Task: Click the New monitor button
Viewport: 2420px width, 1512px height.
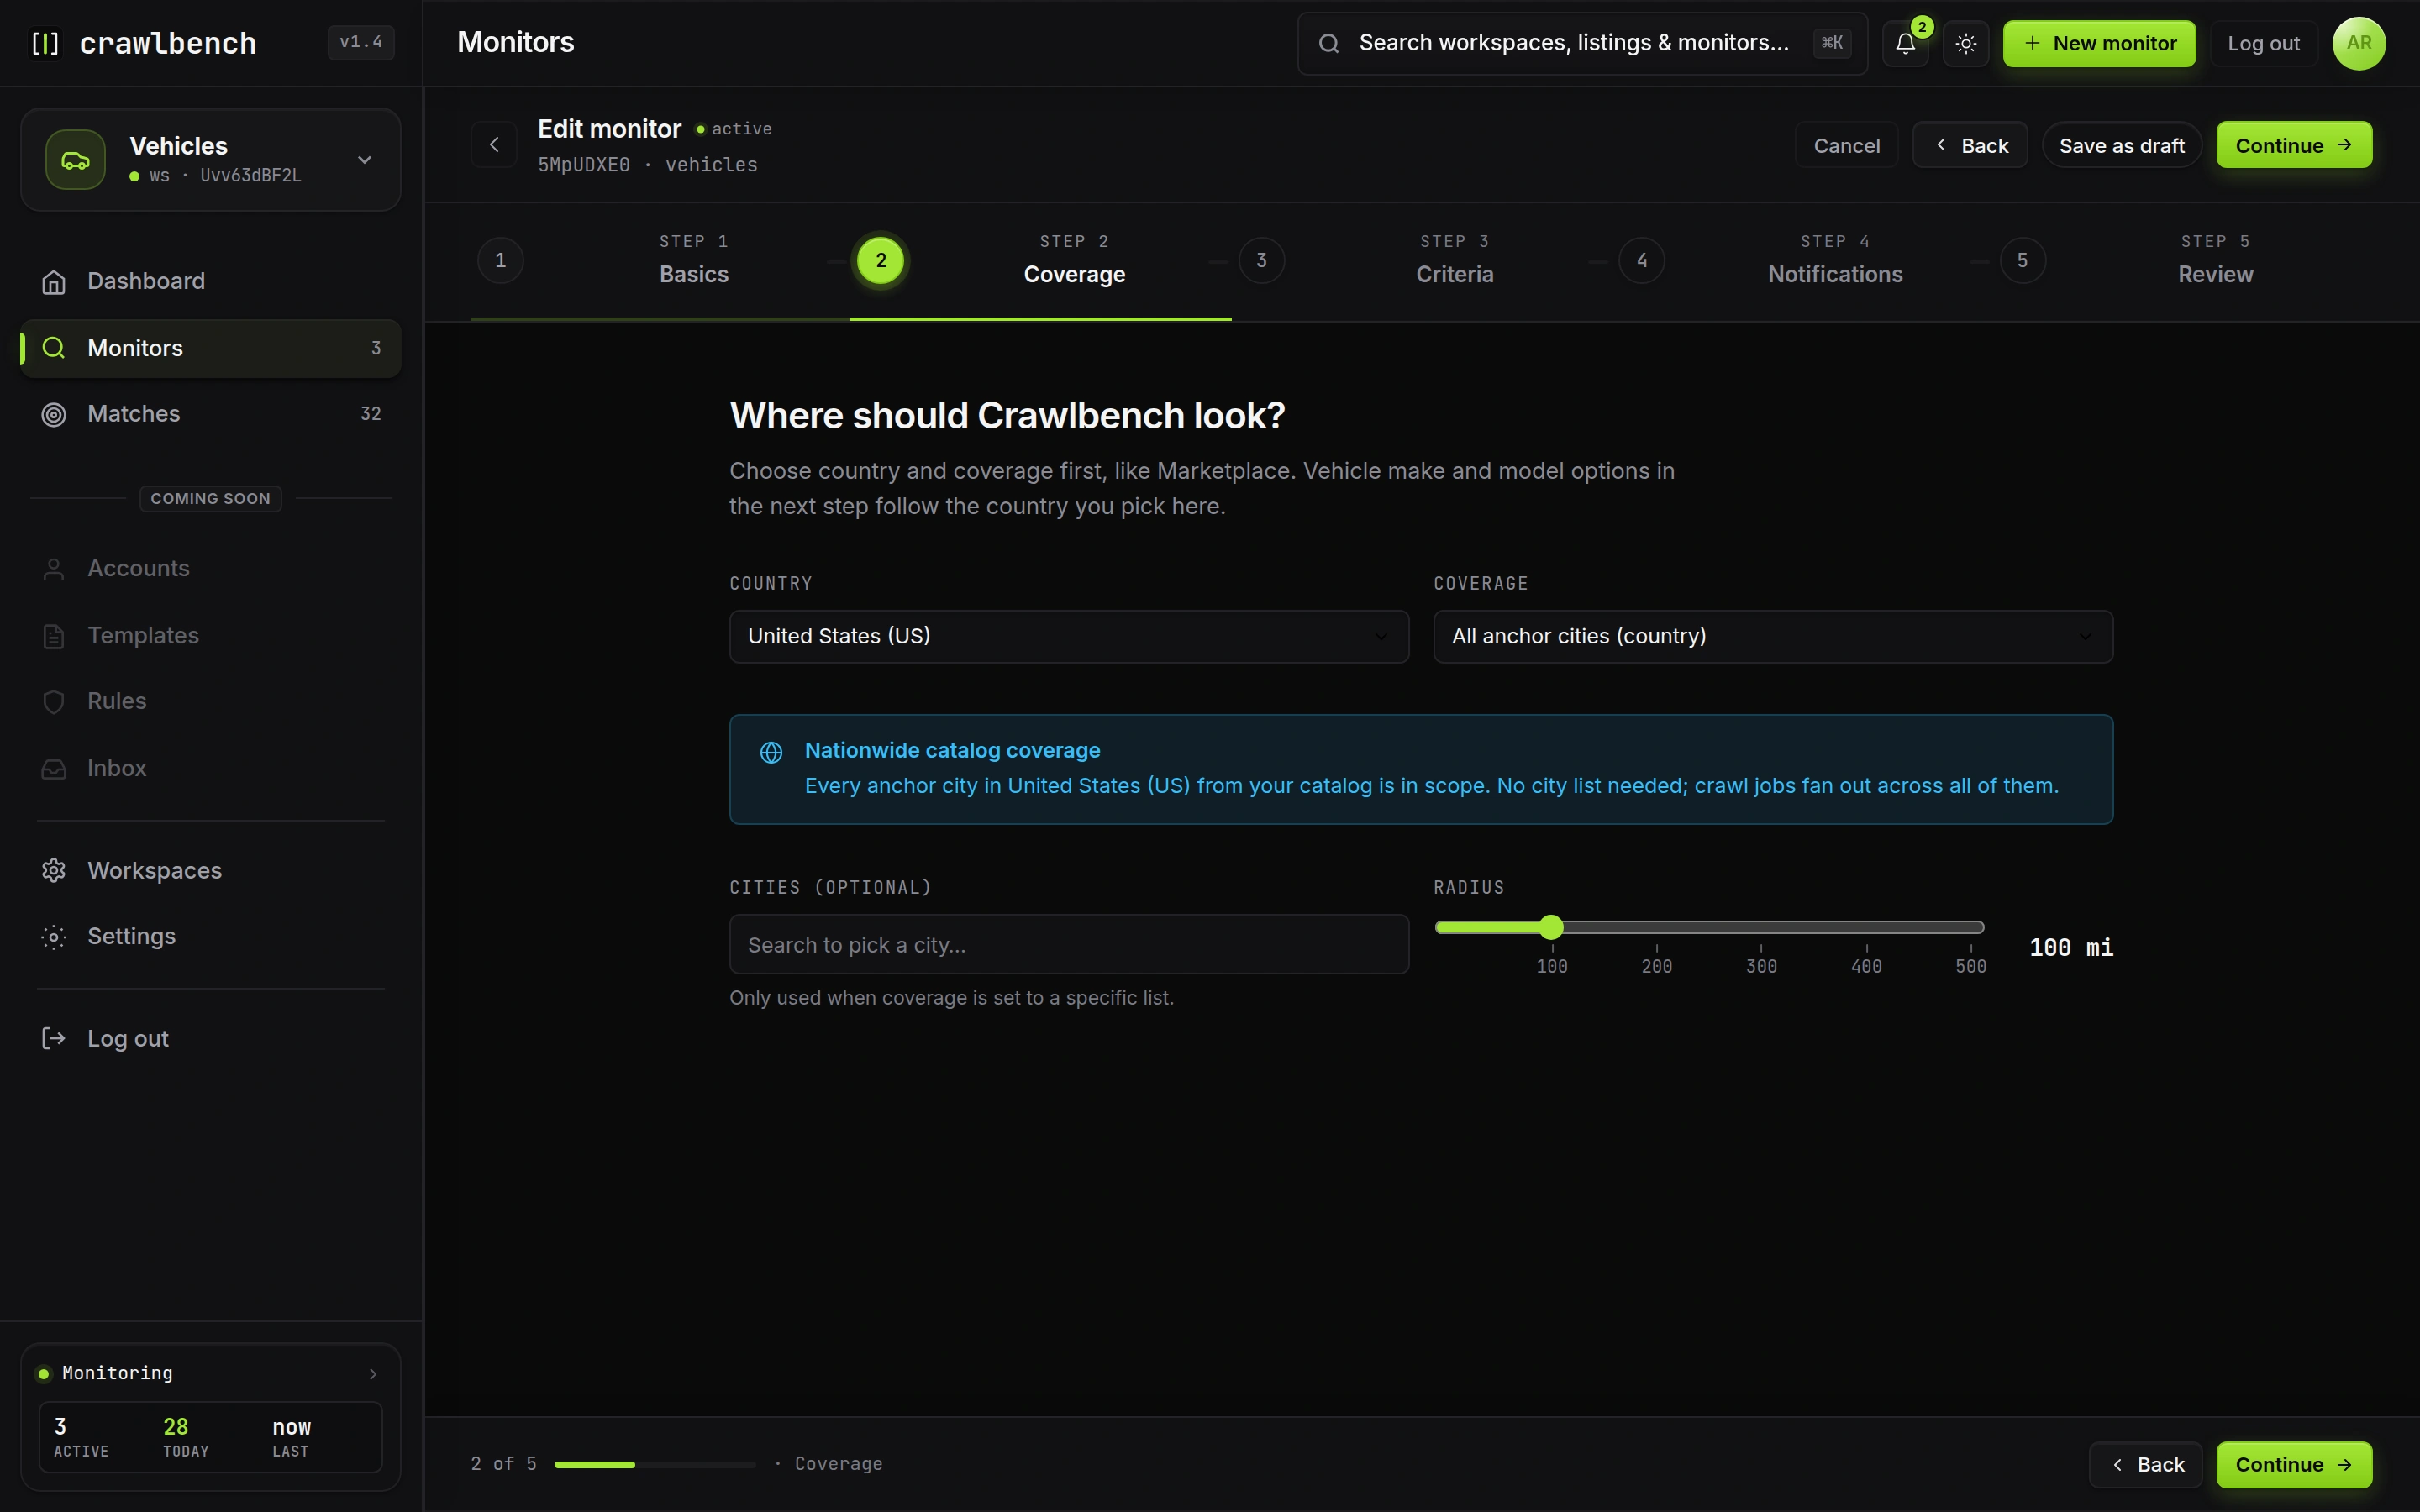Action: [x=2099, y=43]
